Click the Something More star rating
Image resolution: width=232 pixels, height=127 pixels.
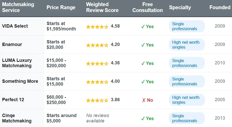click(x=97, y=82)
